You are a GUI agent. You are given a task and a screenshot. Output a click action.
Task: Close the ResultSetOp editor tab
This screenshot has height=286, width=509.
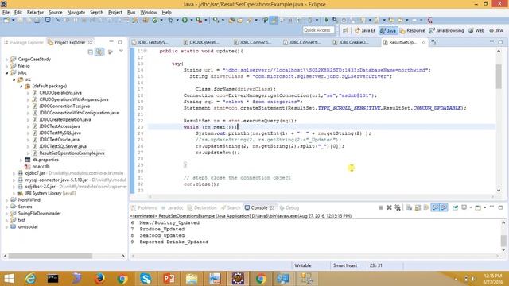pos(424,42)
